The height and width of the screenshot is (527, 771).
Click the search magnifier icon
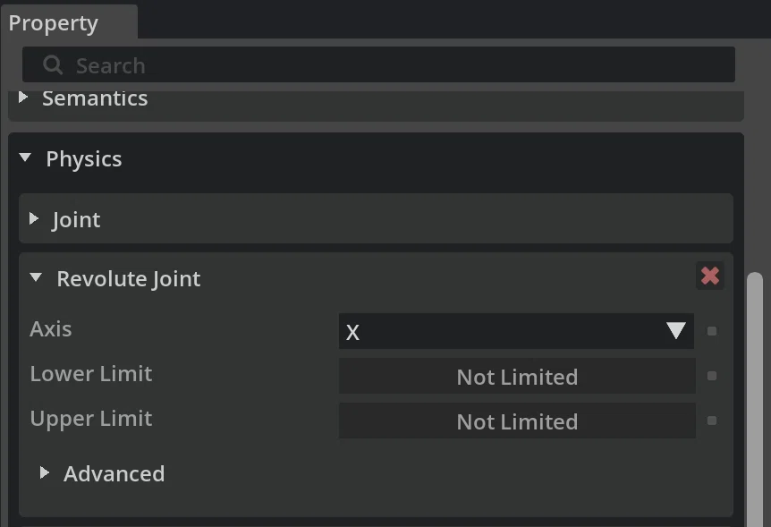pos(53,65)
